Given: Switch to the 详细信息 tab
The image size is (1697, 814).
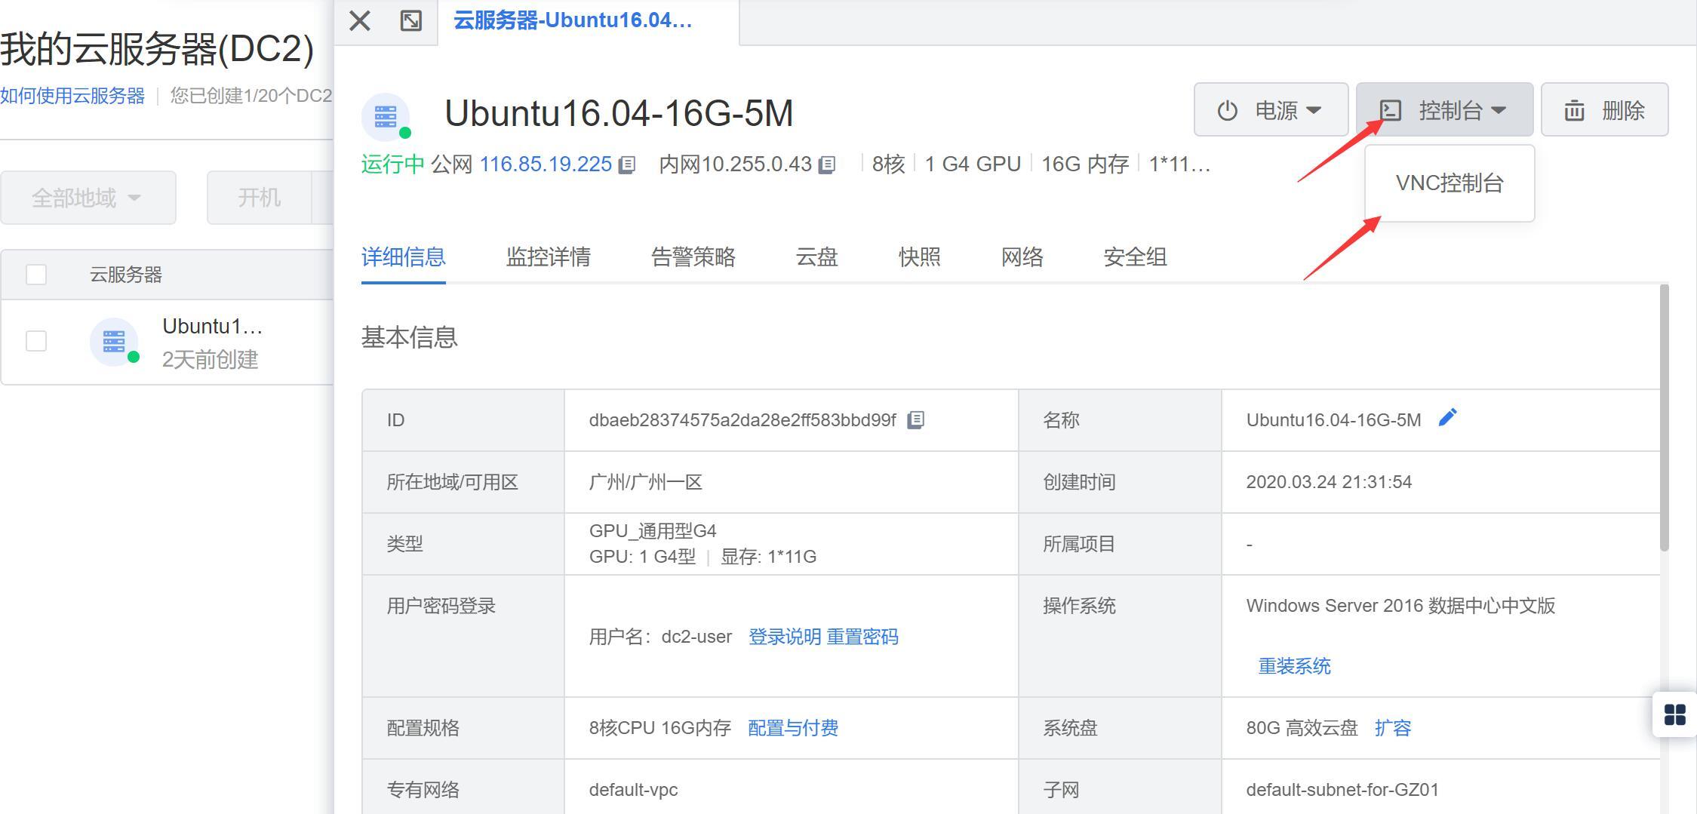Looking at the screenshot, I should (x=404, y=257).
